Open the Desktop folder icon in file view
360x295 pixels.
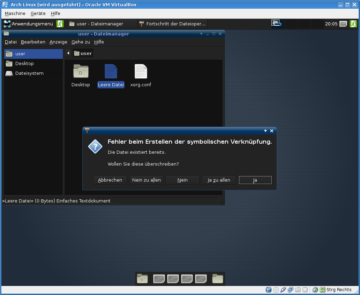click(x=81, y=72)
